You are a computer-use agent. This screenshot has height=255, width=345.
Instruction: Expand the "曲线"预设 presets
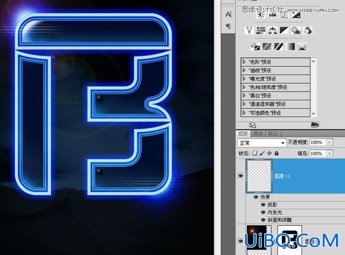click(244, 70)
